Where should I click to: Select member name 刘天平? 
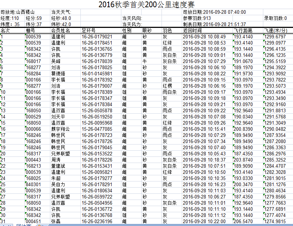coord(58,117)
